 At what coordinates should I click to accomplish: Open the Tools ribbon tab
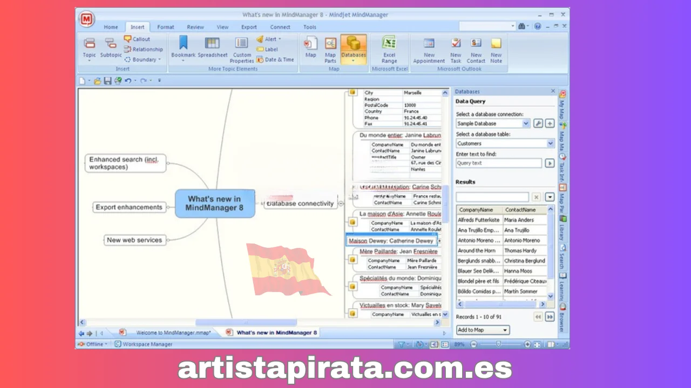pos(310,27)
